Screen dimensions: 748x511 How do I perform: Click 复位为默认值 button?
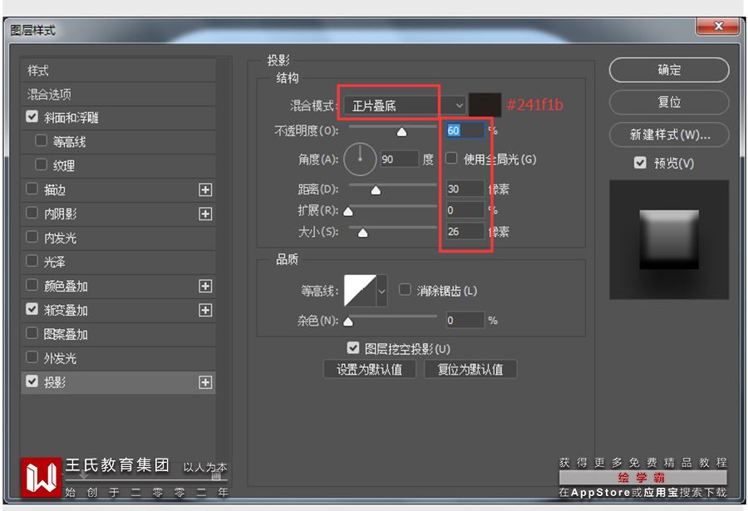(x=470, y=369)
